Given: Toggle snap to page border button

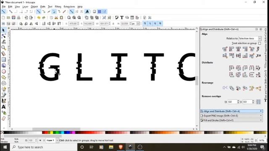Looking at the screenshot, I should tap(94, 12).
